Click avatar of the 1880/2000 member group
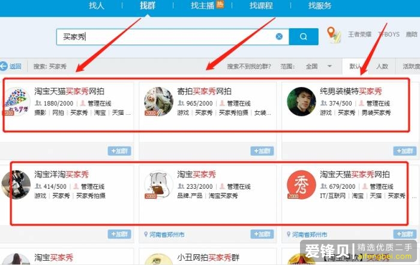Screen dimensions: 420x265 point(16,102)
